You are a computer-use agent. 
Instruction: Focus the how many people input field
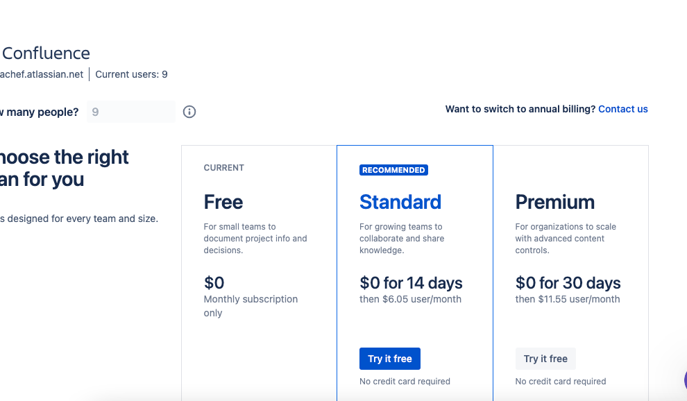[x=131, y=112]
